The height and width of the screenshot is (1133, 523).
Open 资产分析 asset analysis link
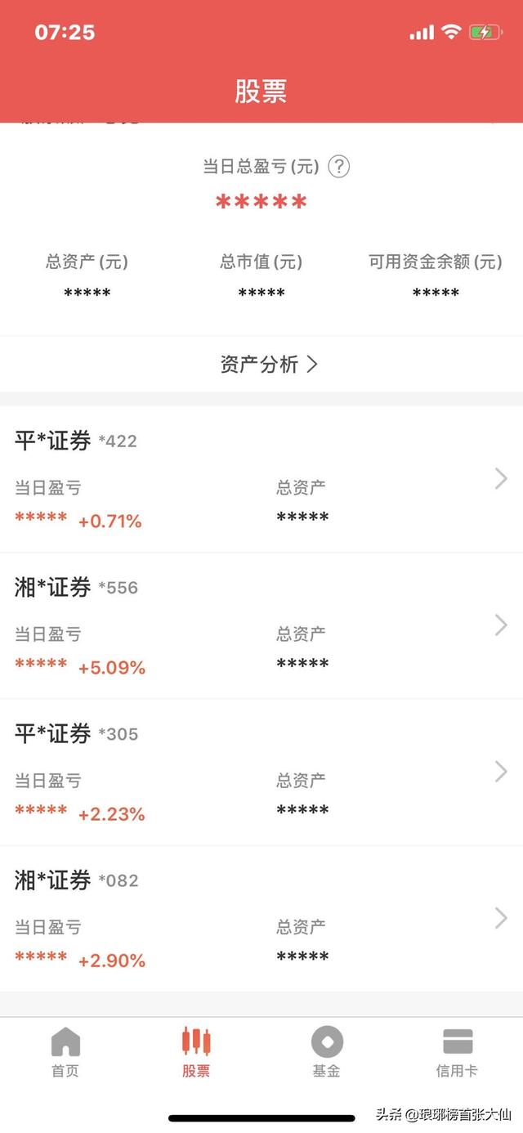269,365
